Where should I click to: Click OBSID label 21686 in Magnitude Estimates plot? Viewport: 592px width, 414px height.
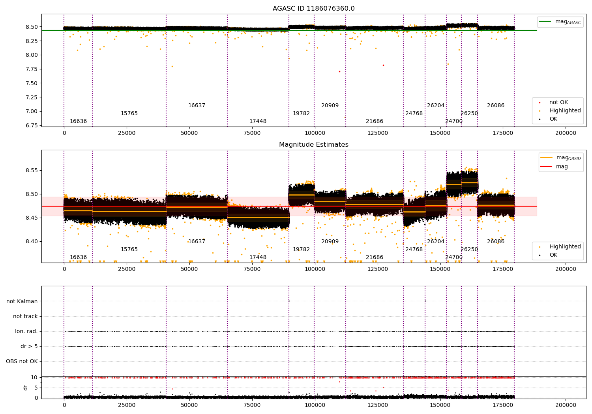click(x=375, y=257)
